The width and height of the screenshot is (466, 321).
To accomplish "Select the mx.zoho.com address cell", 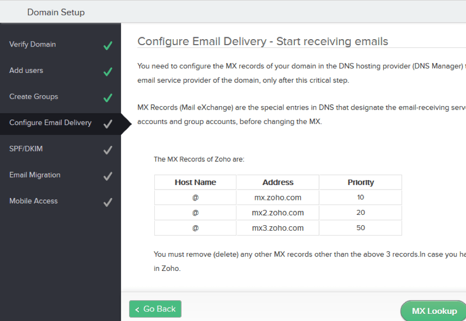I will pyautogui.click(x=277, y=197).
